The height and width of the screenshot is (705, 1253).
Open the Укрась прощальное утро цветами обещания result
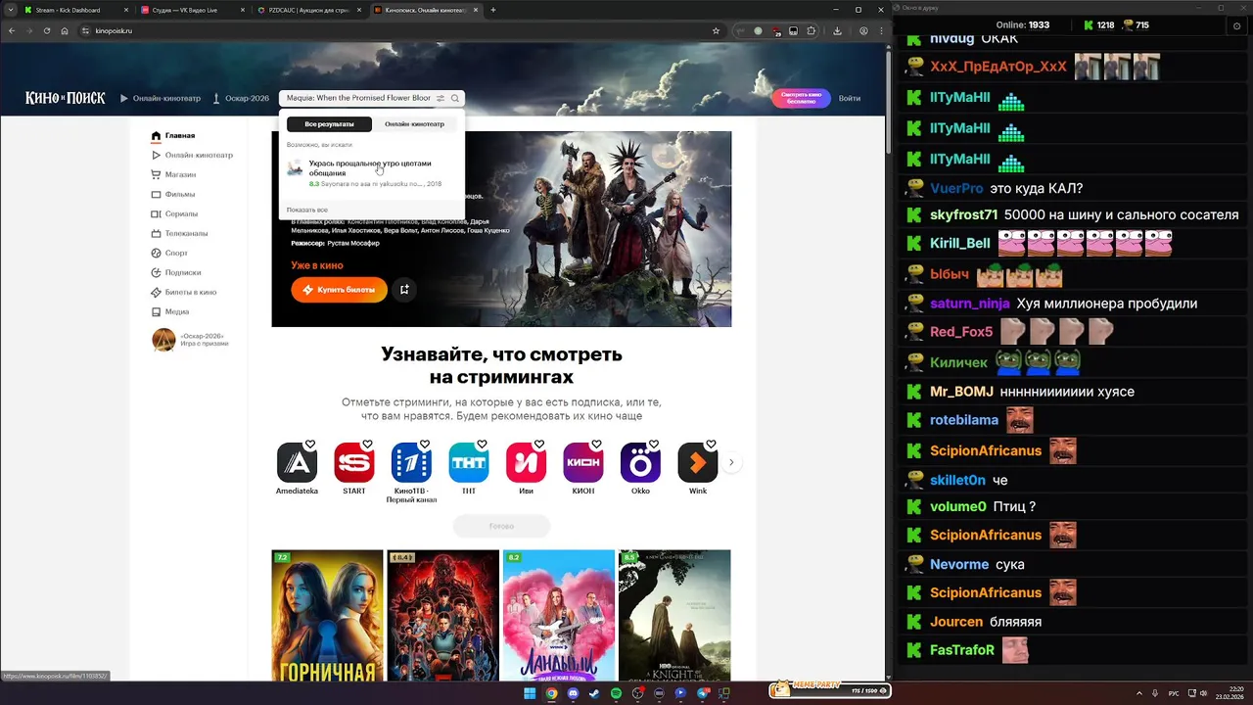tap(372, 173)
